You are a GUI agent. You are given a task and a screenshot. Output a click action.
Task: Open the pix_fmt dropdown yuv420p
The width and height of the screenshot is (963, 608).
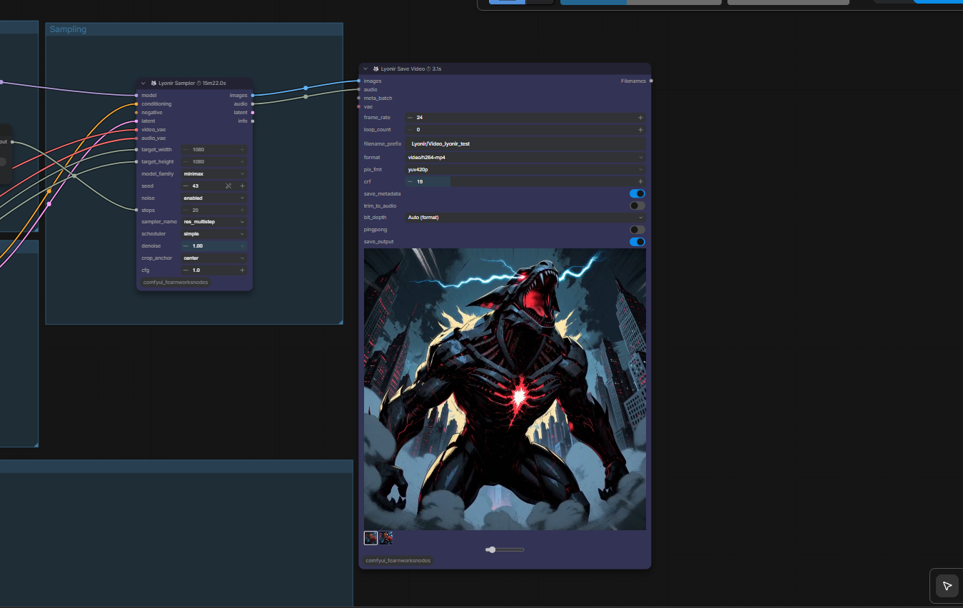pyautogui.click(x=525, y=170)
